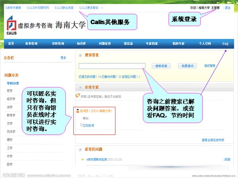This screenshot has height=178, width=238.
Task: Collapse the 搜索答案 panel icon
Action: click(x=80, y=55)
